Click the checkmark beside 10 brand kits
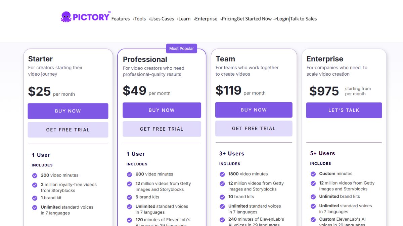The width and height of the screenshot is (403, 226). point(222,197)
